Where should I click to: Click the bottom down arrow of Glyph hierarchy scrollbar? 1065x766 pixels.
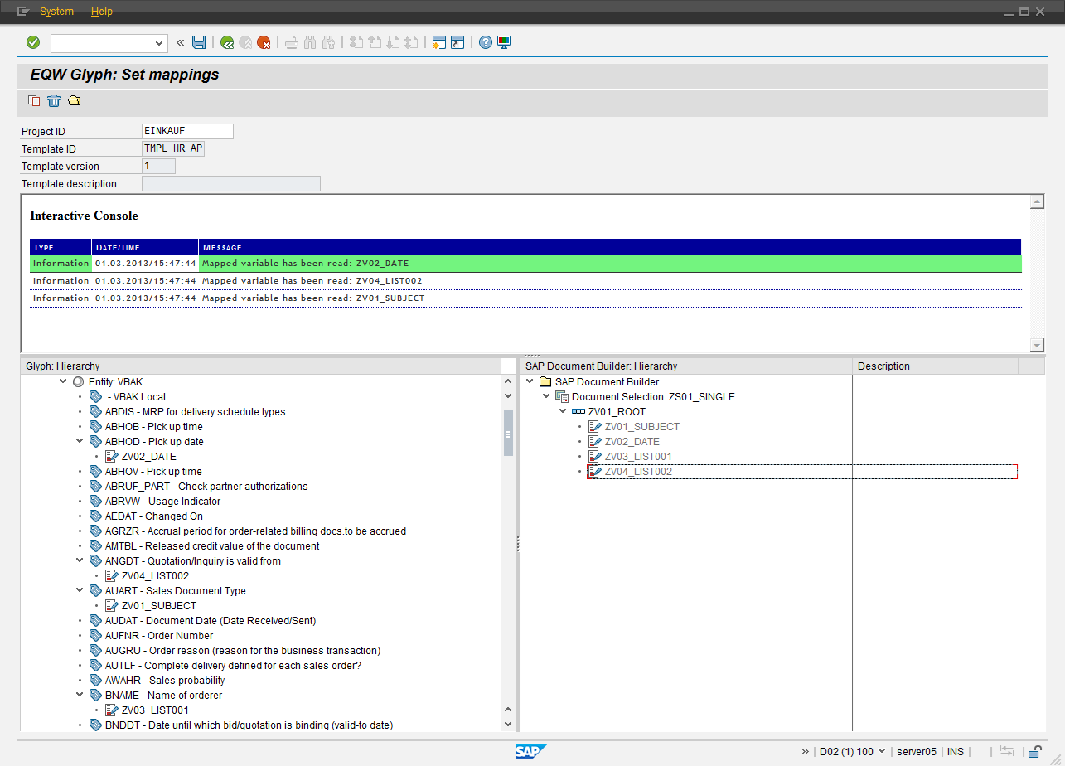click(508, 725)
